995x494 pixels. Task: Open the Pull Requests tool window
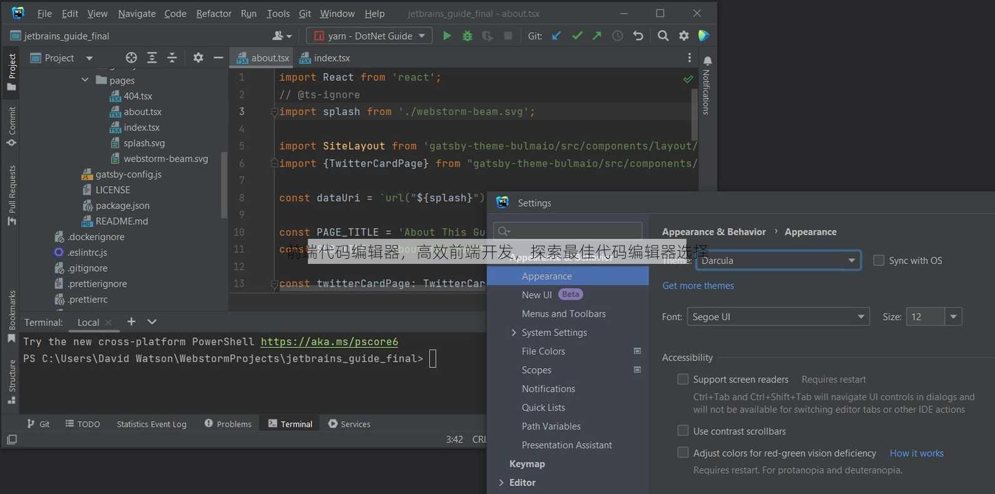click(x=12, y=195)
